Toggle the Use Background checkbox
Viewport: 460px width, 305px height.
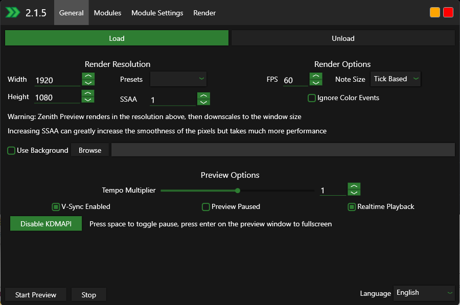click(x=11, y=151)
